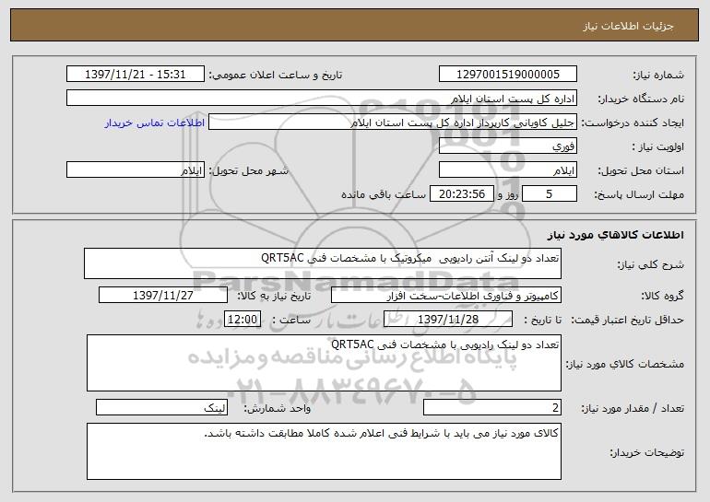Screen dimensions: 710x502
Task: Select the label گروه کالا
Action: [x=663, y=297]
